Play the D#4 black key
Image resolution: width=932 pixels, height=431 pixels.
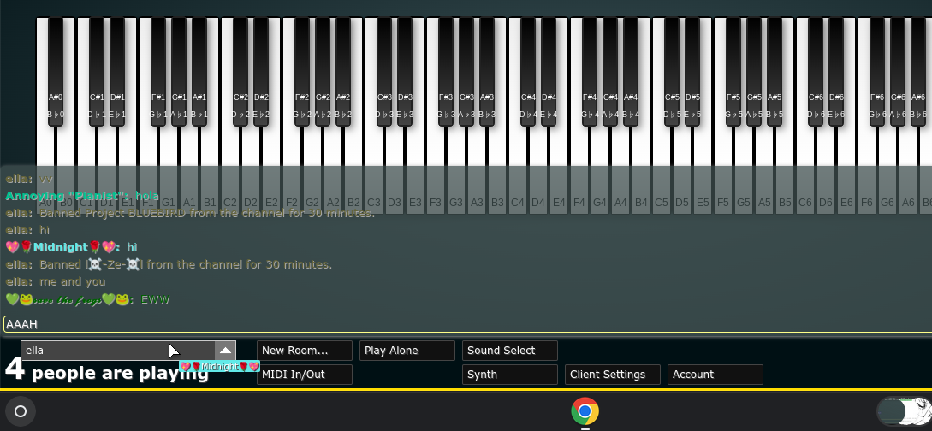pos(549,71)
